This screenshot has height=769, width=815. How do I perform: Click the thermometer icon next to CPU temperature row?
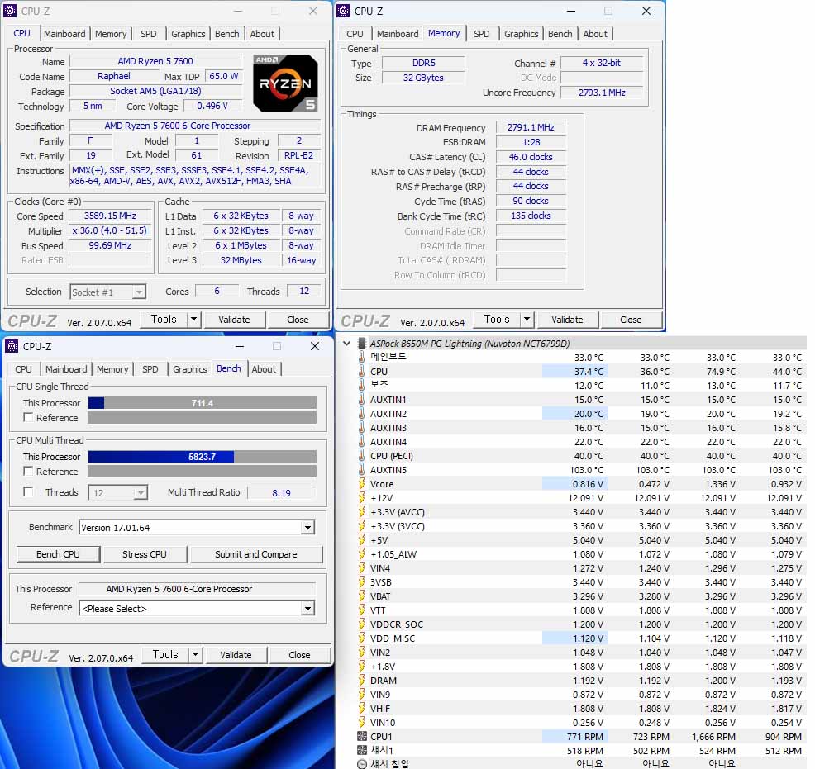click(361, 371)
